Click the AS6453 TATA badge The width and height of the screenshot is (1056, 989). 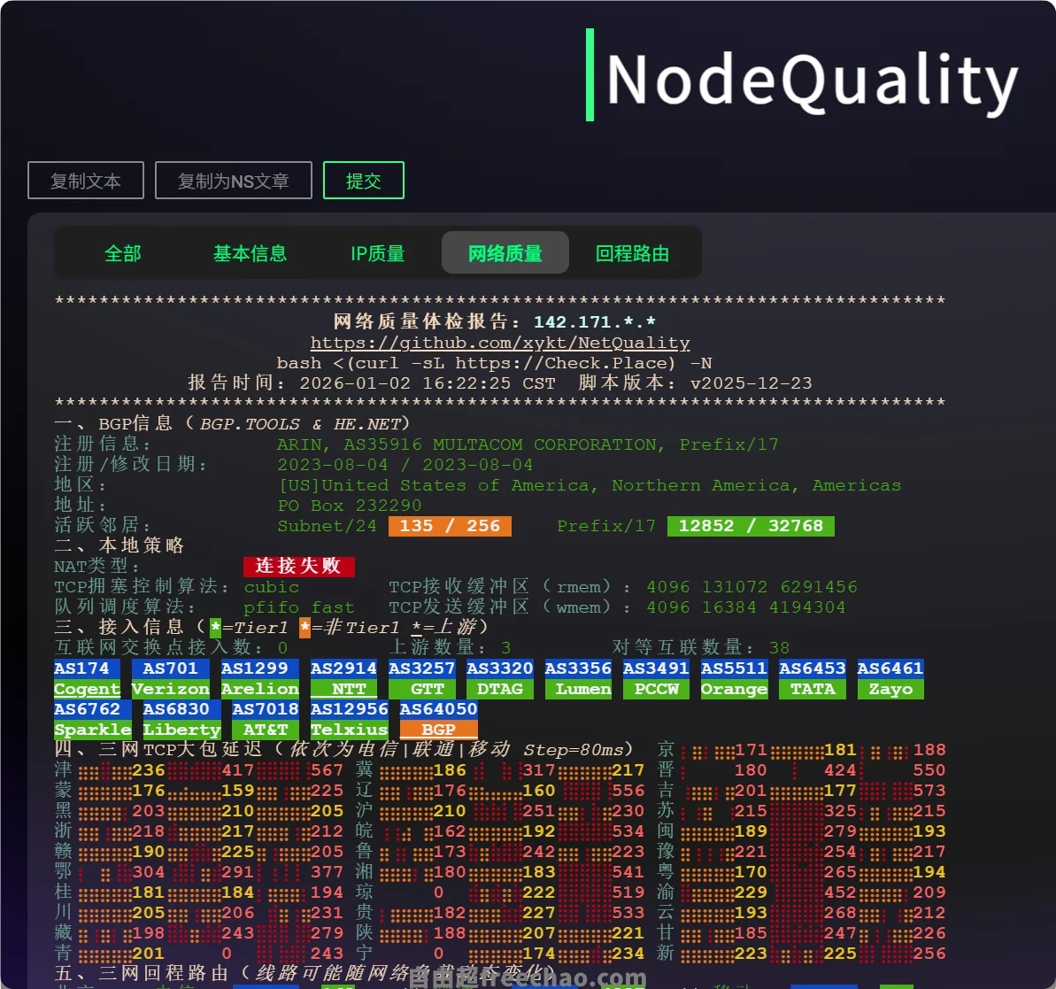(812, 678)
